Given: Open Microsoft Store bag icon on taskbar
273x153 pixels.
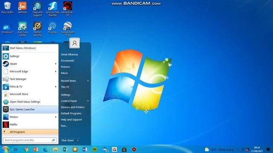Looking at the screenshot, I should (x=124, y=149).
